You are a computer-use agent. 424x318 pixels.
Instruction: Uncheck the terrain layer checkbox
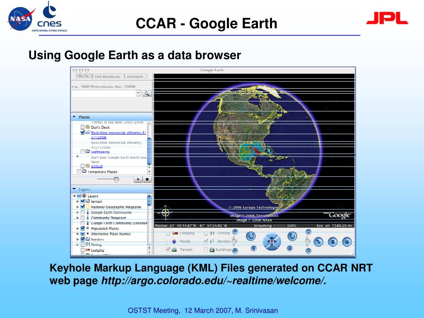83,202
